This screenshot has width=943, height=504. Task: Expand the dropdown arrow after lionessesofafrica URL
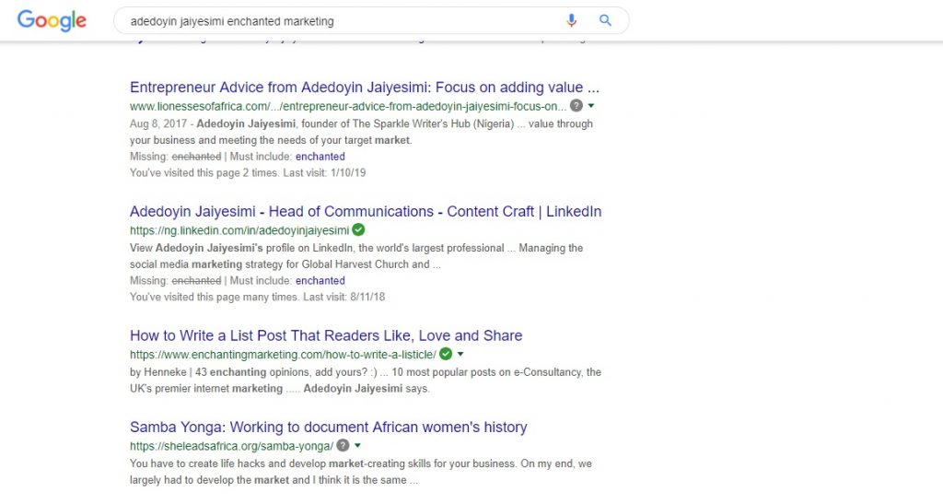coord(591,106)
